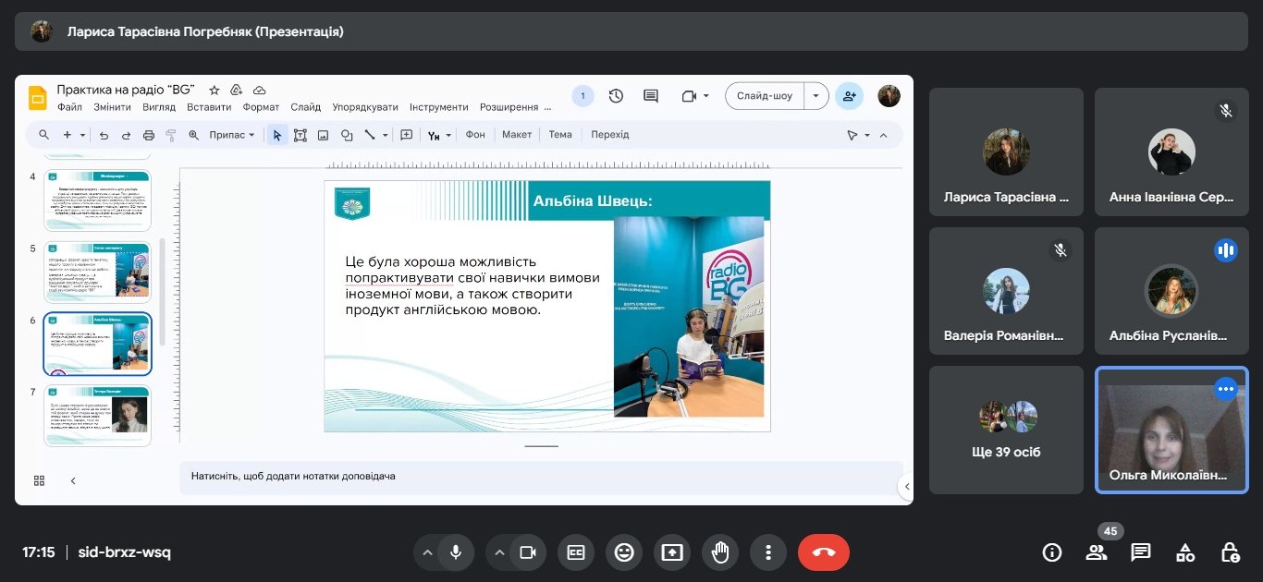This screenshot has height=582, width=1263.
Task: Open the Формат menu
Action: click(261, 107)
